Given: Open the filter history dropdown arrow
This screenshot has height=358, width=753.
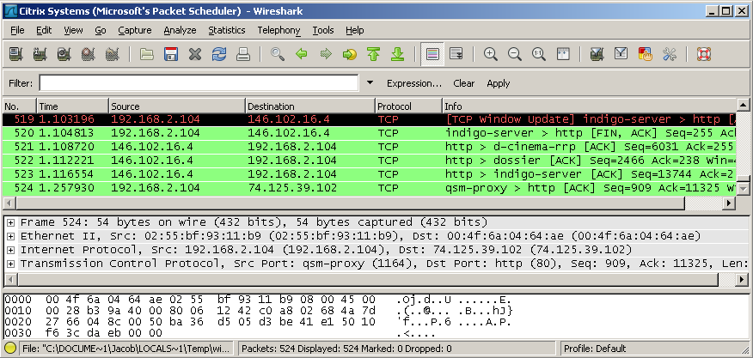Looking at the screenshot, I should [x=370, y=83].
